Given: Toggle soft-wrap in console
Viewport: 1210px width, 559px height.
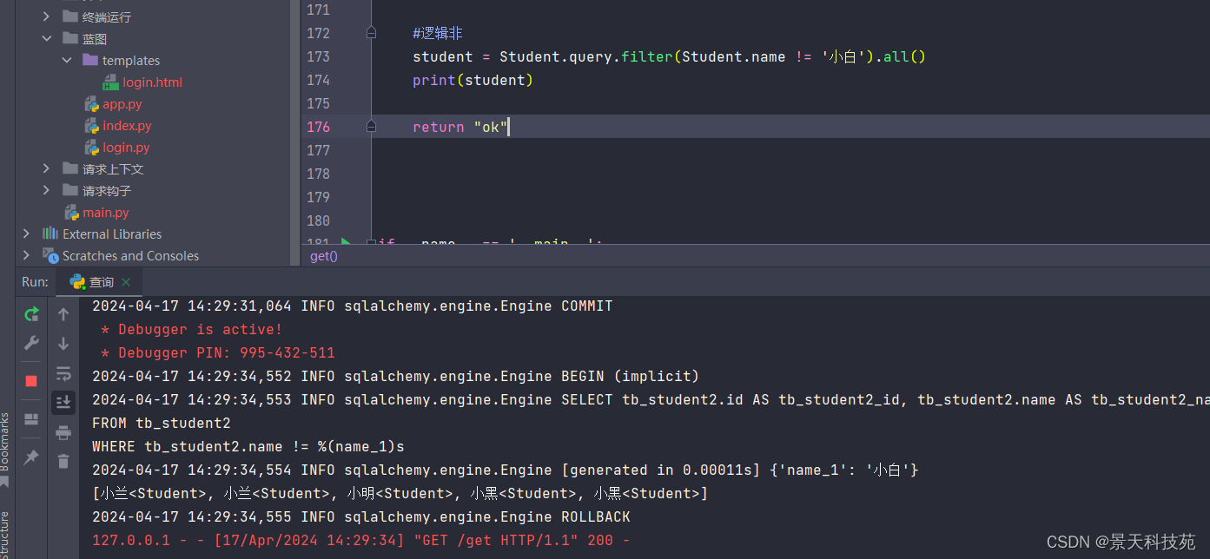Looking at the screenshot, I should point(63,373).
